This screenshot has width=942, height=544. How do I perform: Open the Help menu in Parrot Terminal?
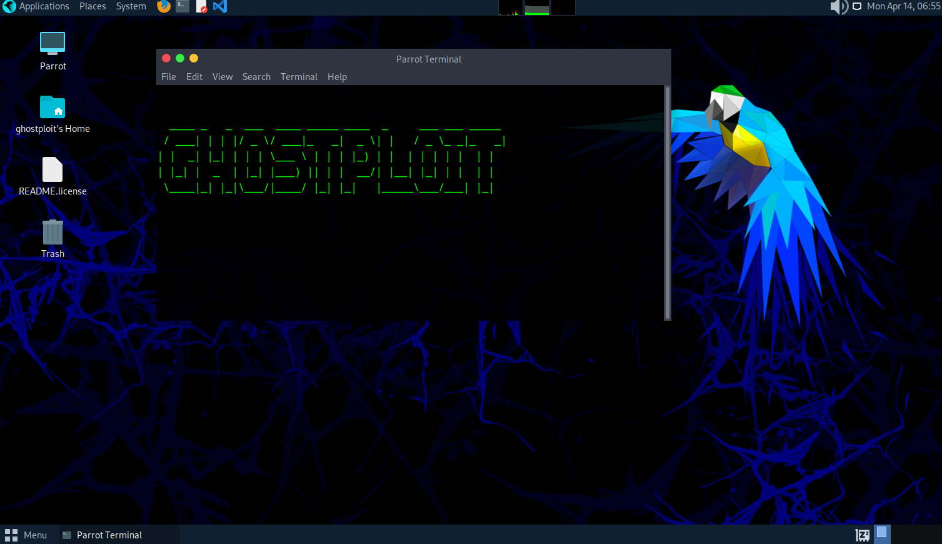[x=337, y=77]
